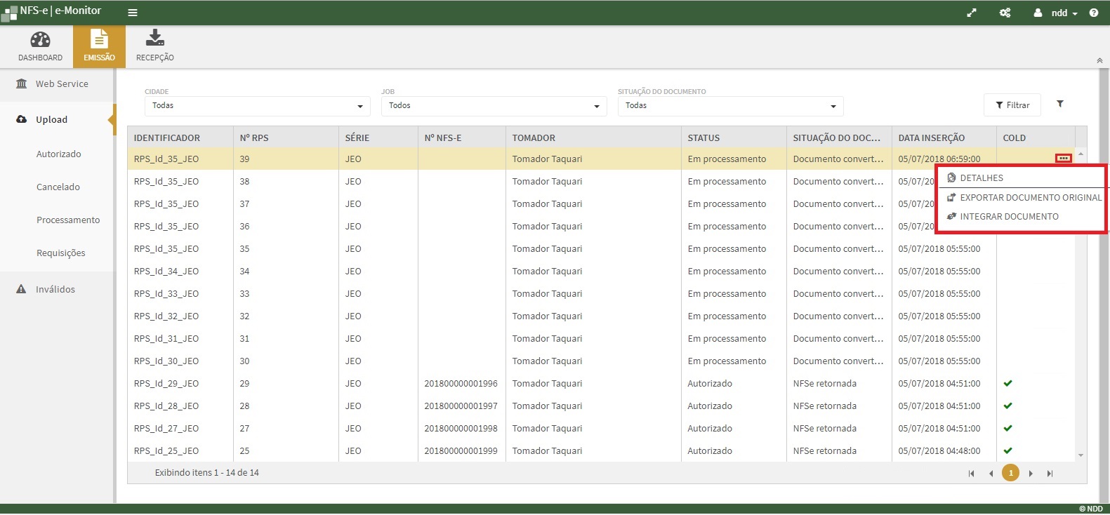Click the three-dots actions button on row 39
Image resolution: width=1110 pixels, height=515 pixels.
(x=1063, y=159)
